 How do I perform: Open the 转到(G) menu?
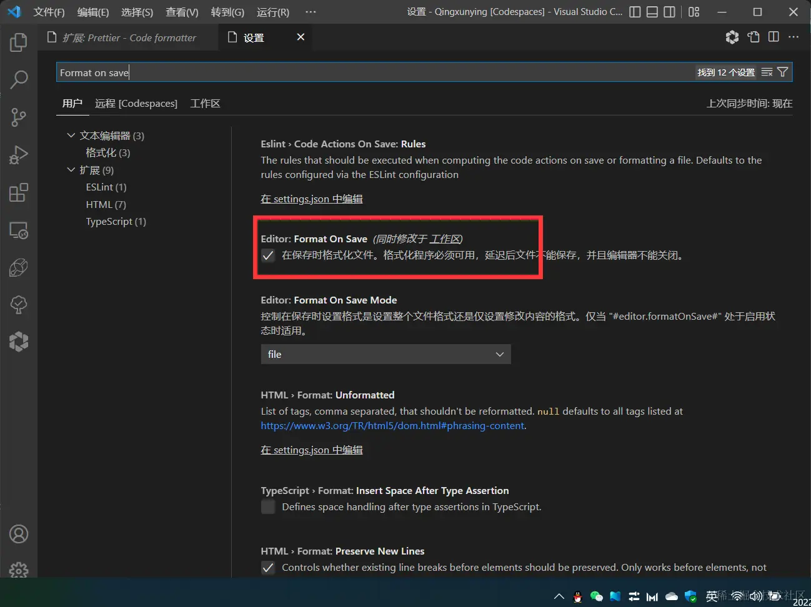tap(227, 12)
